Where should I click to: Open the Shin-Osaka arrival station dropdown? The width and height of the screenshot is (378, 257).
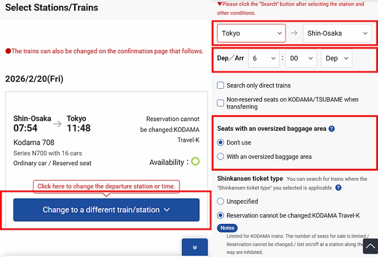(337, 33)
